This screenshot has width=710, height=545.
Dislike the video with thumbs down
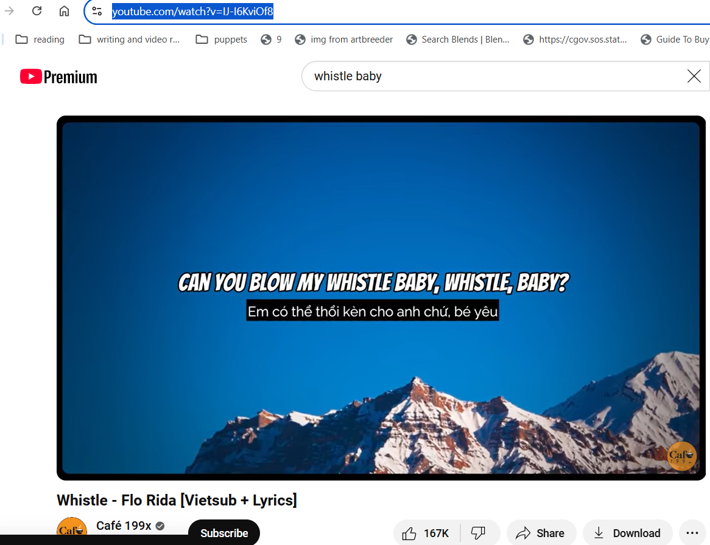tap(479, 533)
